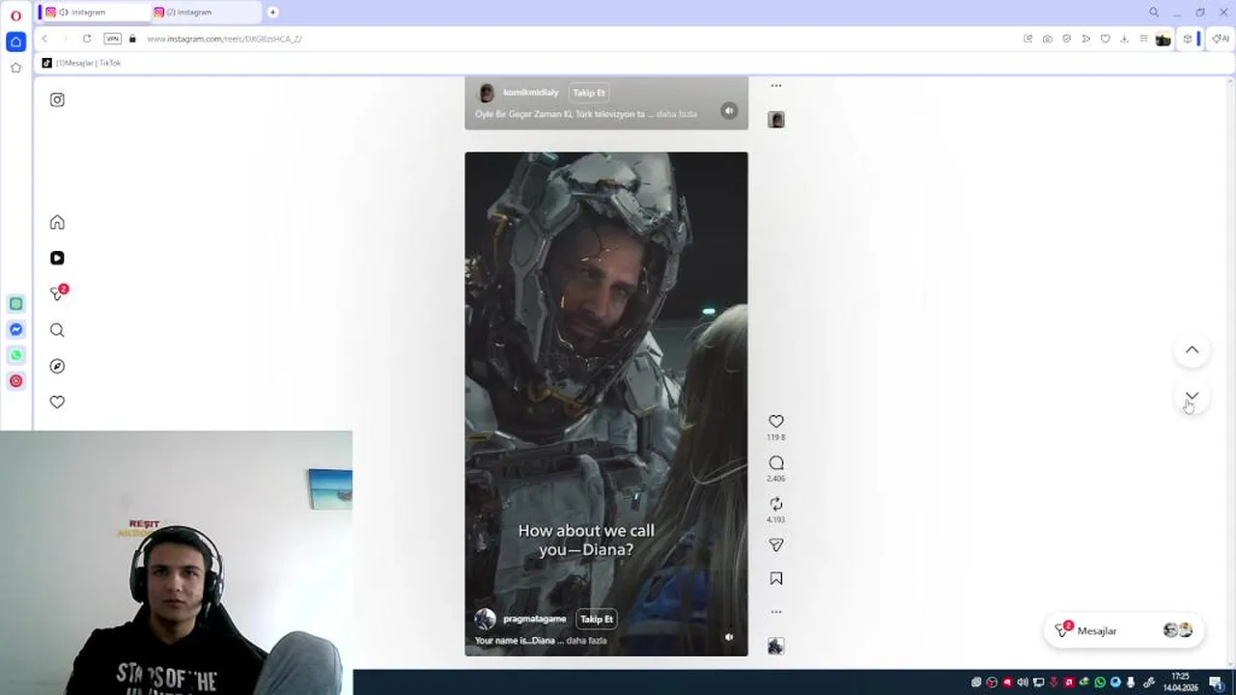Take a snapshot with camera icon

[x=1048, y=39]
